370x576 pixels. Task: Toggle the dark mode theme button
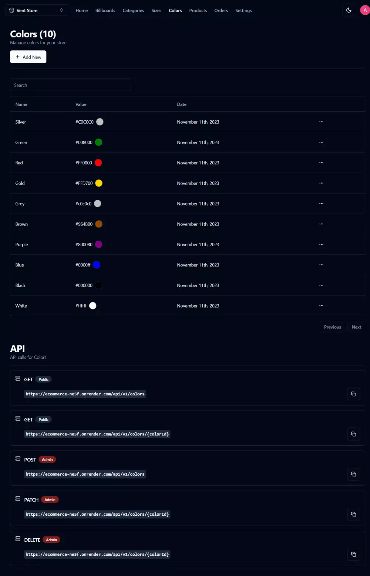click(349, 10)
